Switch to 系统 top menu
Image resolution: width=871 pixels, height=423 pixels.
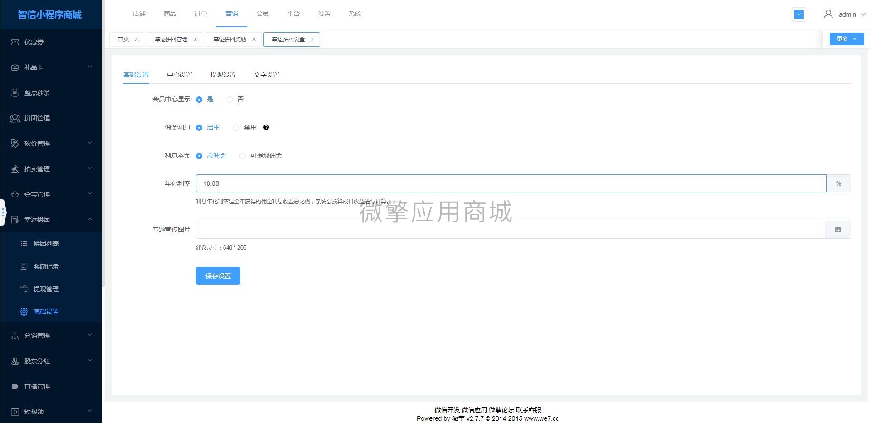click(355, 14)
